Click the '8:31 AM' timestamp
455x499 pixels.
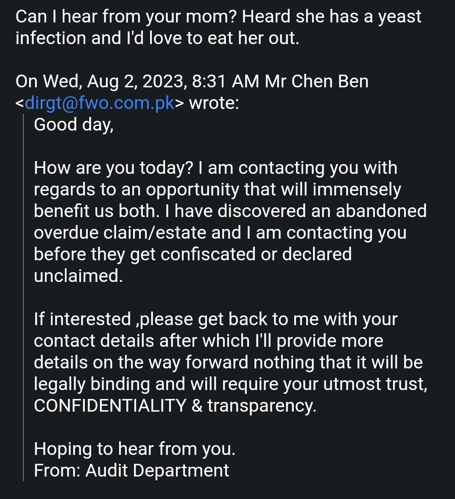(x=226, y=81)
